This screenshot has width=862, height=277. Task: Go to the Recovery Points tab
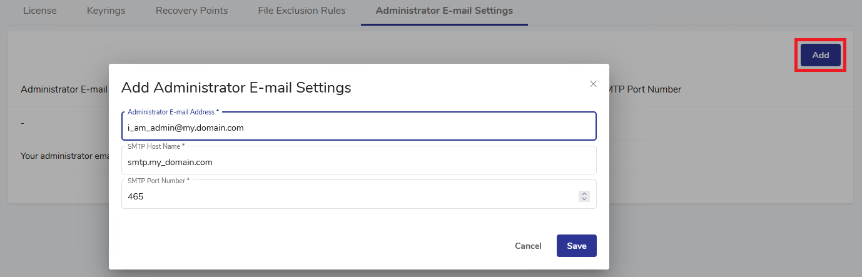pos(191,11)
